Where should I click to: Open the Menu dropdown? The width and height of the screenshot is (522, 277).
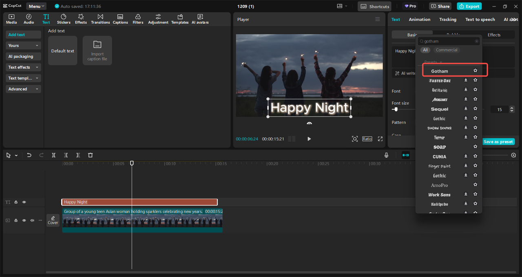click(x=36, y=6)
